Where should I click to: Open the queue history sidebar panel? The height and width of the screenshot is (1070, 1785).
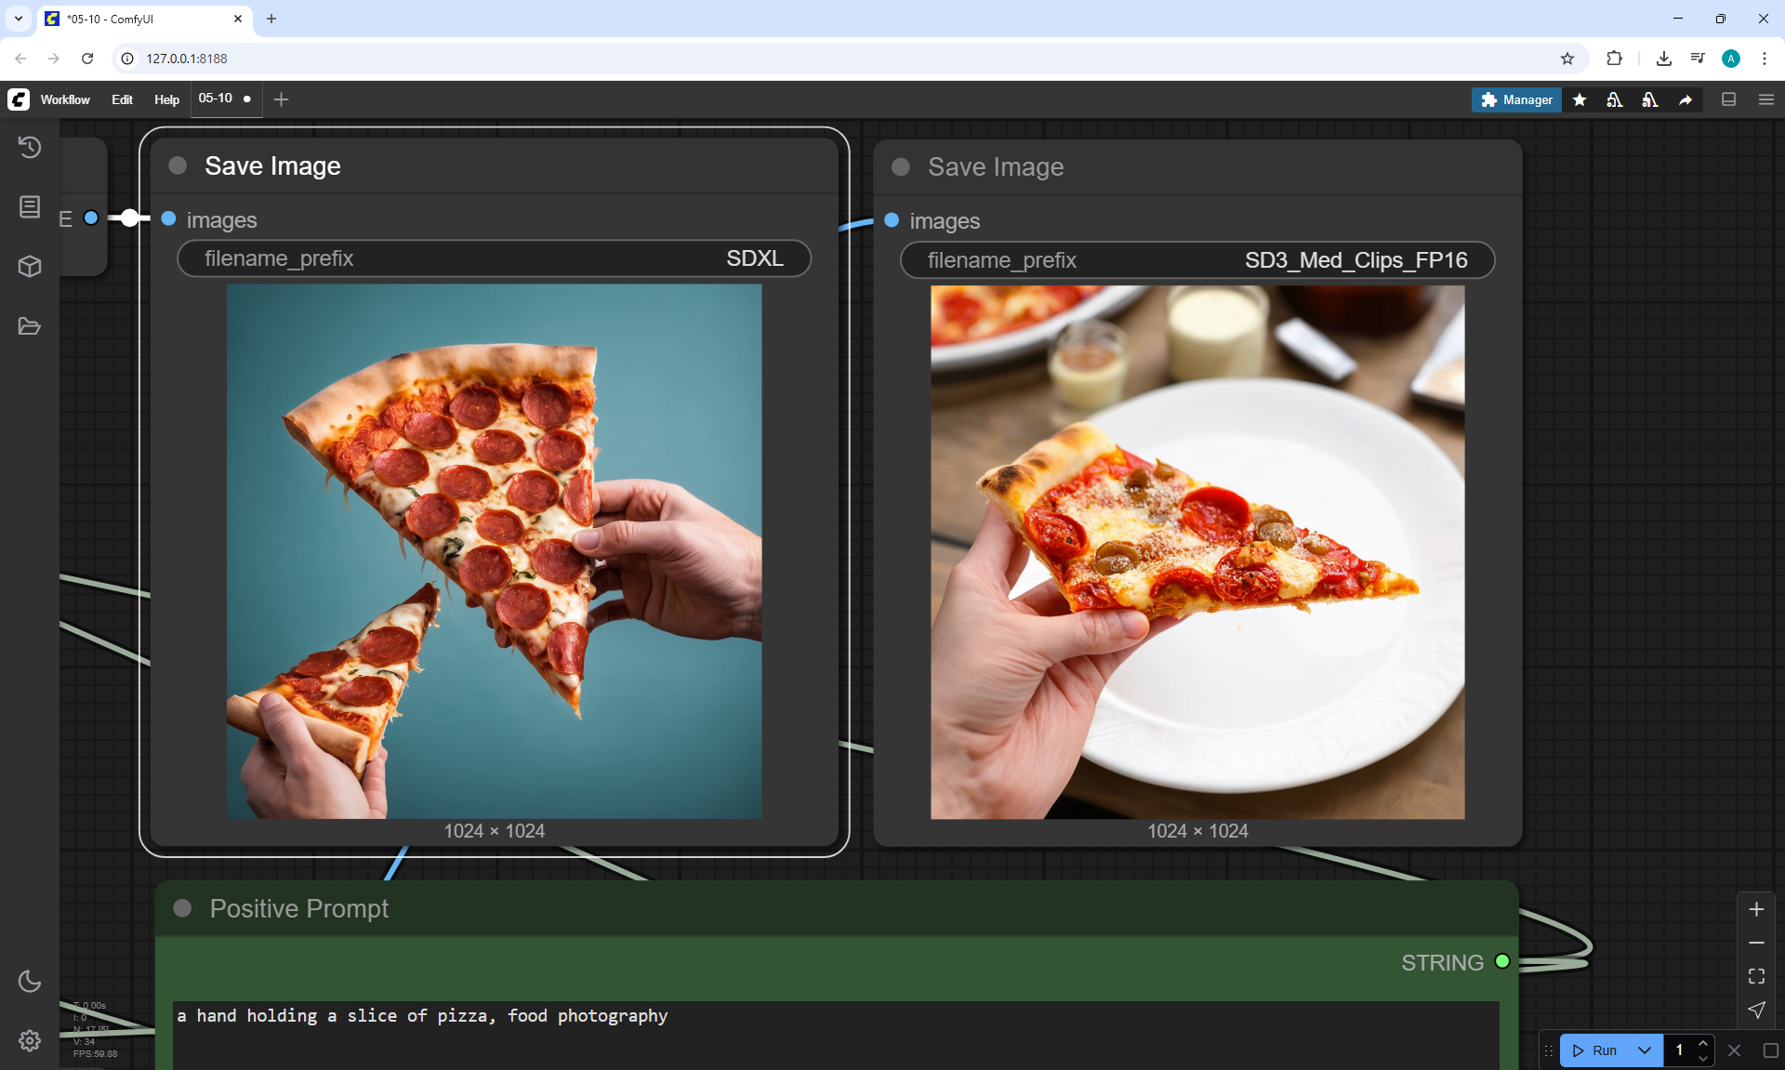tap(30, 147)
